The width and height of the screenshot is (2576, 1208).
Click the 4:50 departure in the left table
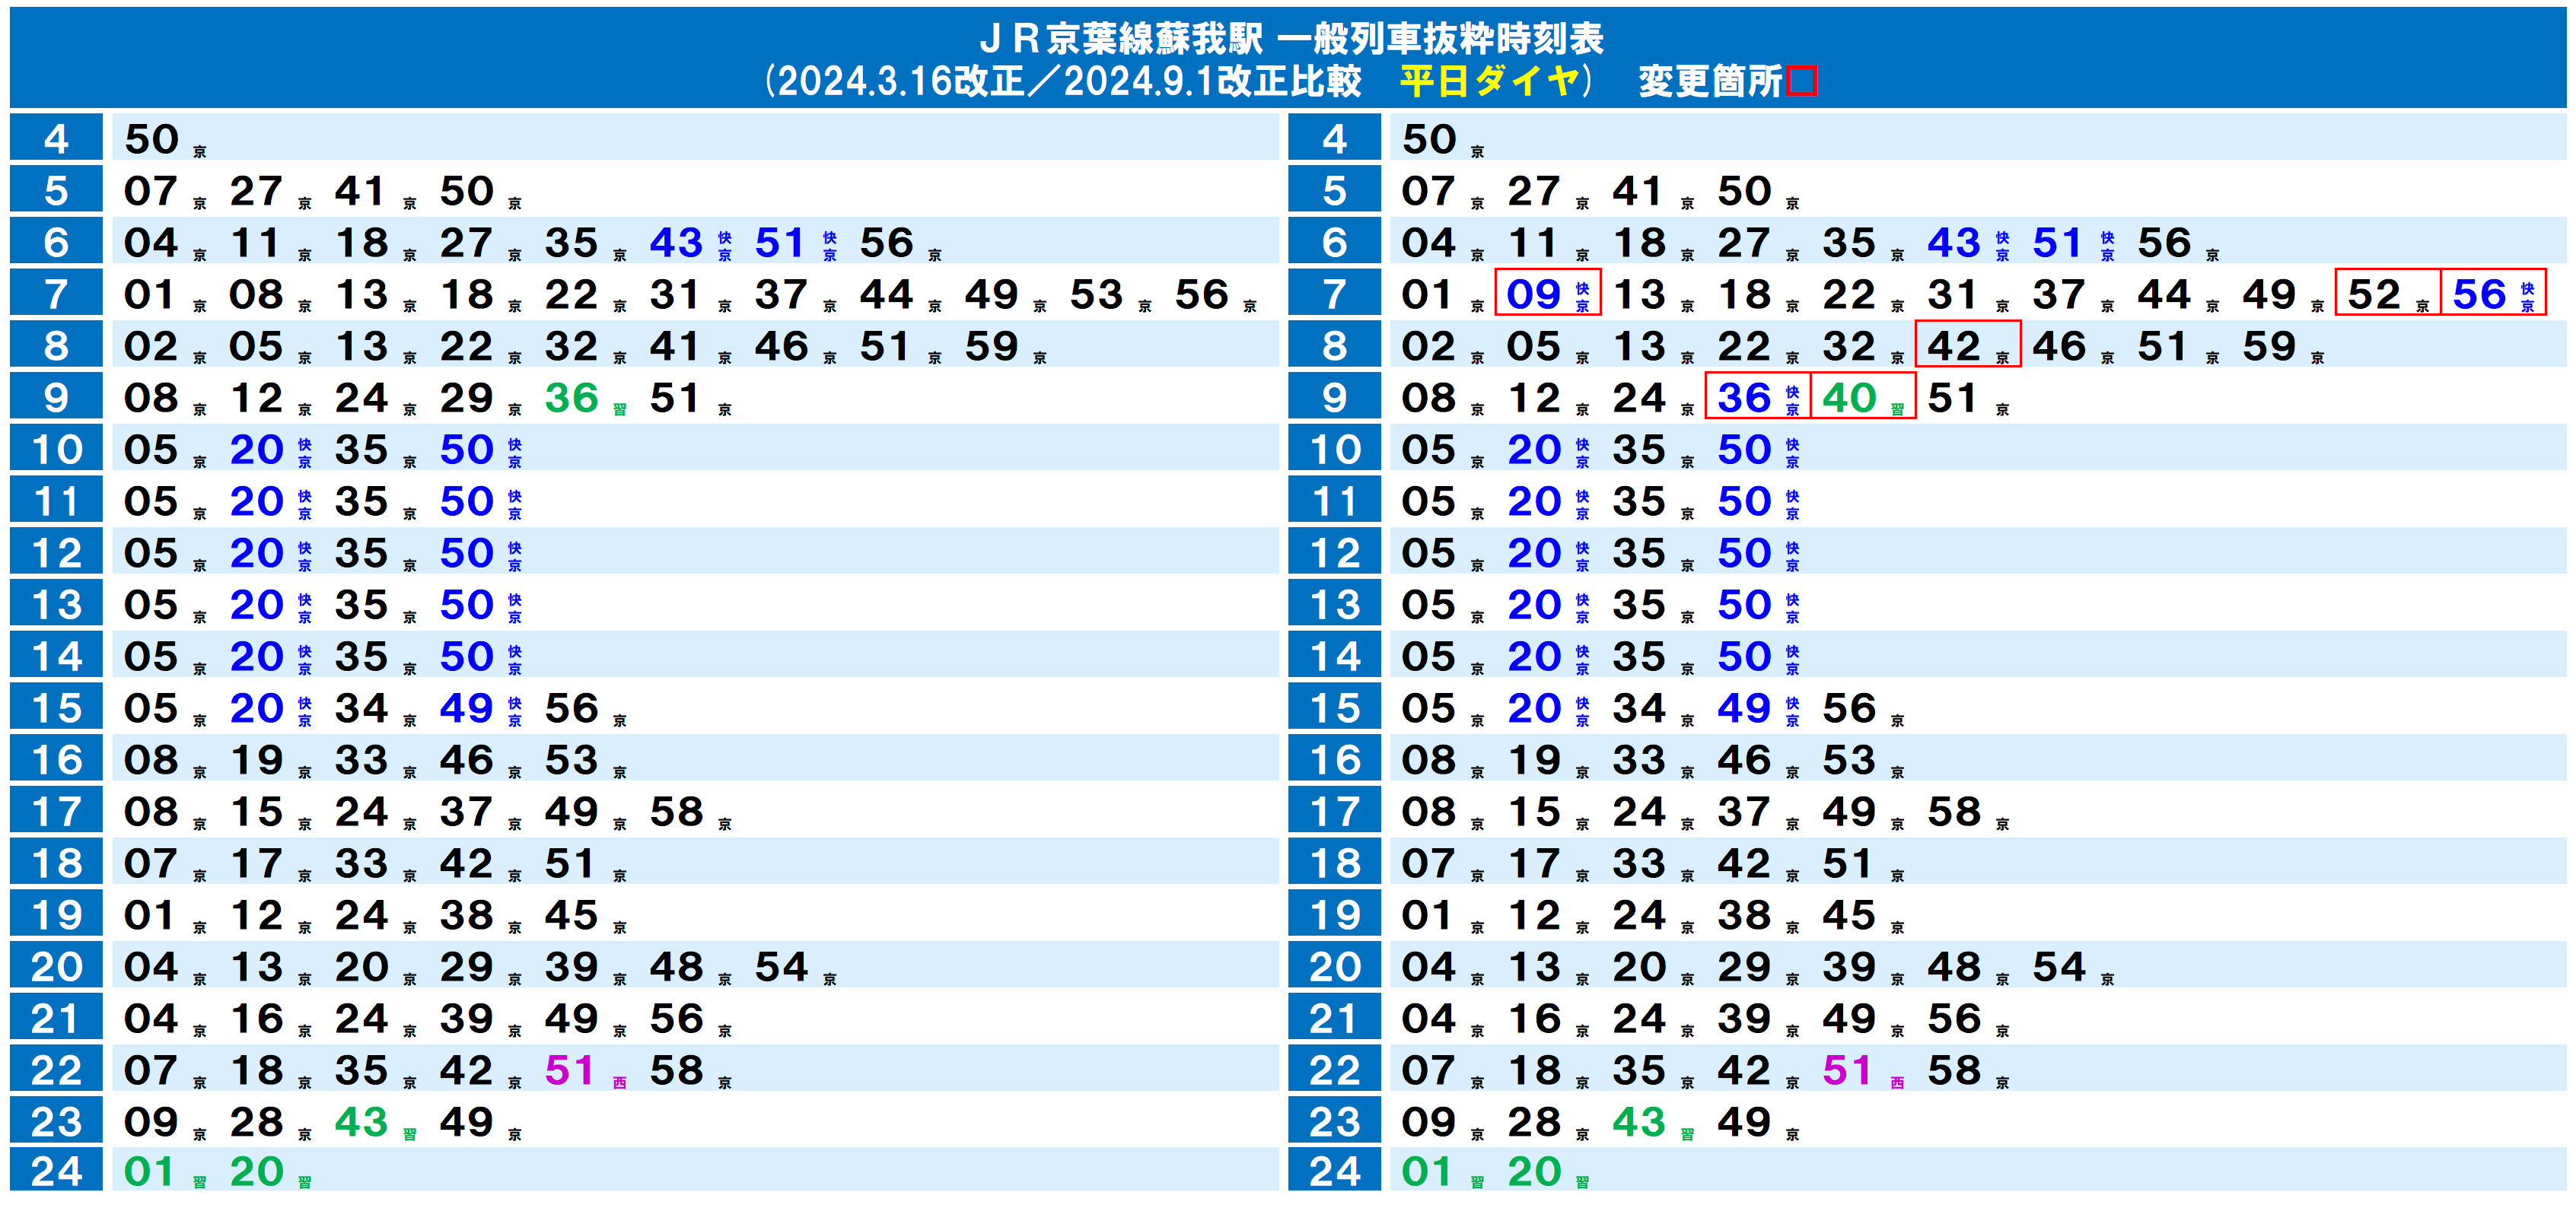[x=151, y=140]
